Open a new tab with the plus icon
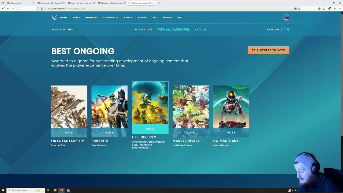The image size is (343, 193). coord(159,3)
